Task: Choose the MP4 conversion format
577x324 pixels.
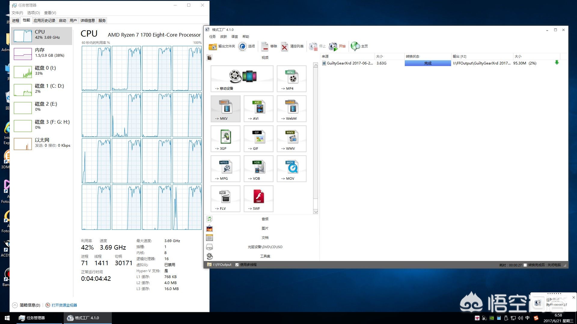Action: coord(292,79)
